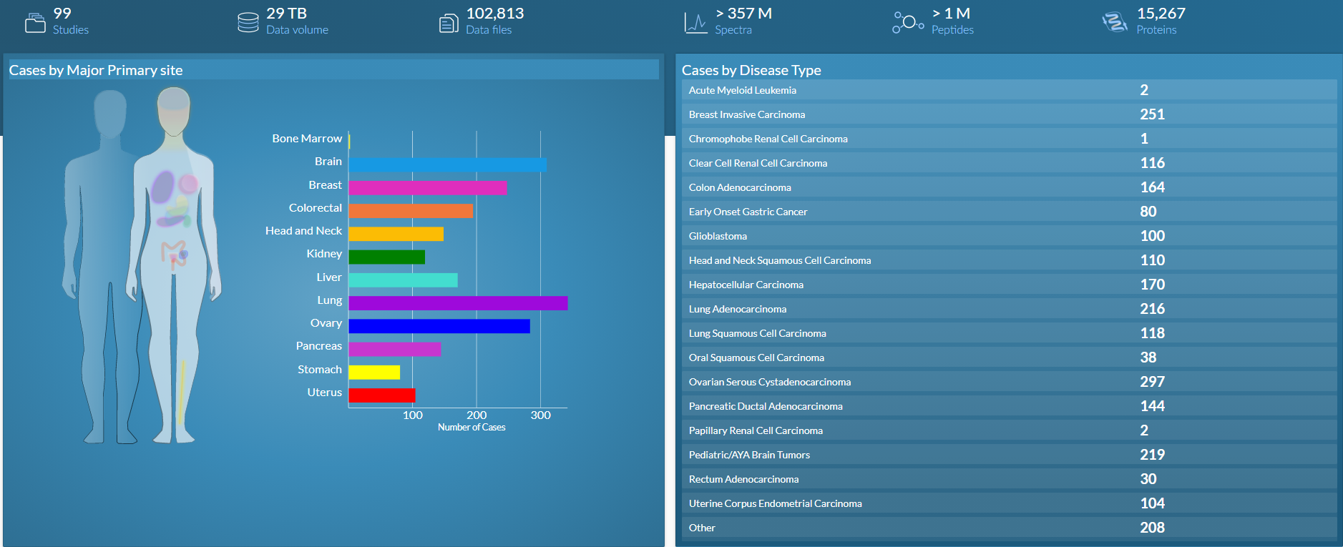Click the Other disease type count 208
The height and width of the screenshot is (547, 1343).
pos(1152,528)
